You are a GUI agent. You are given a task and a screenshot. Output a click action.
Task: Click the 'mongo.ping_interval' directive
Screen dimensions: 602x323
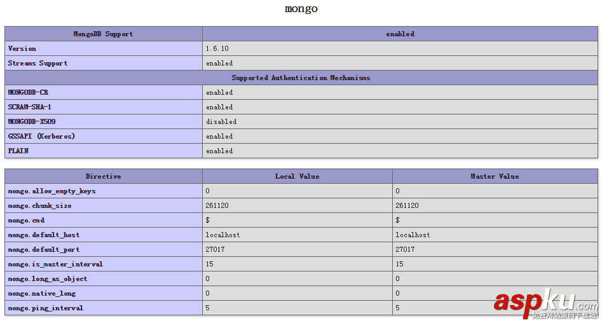click(x=45, y=308)
